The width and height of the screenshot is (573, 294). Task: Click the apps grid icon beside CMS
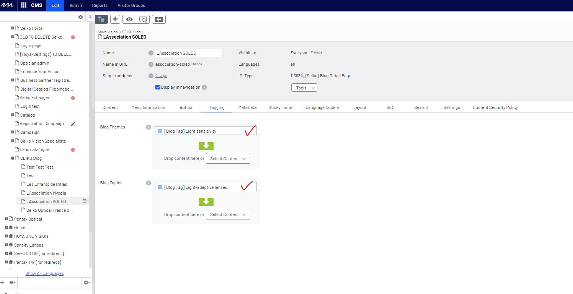[x=24, y=5]
